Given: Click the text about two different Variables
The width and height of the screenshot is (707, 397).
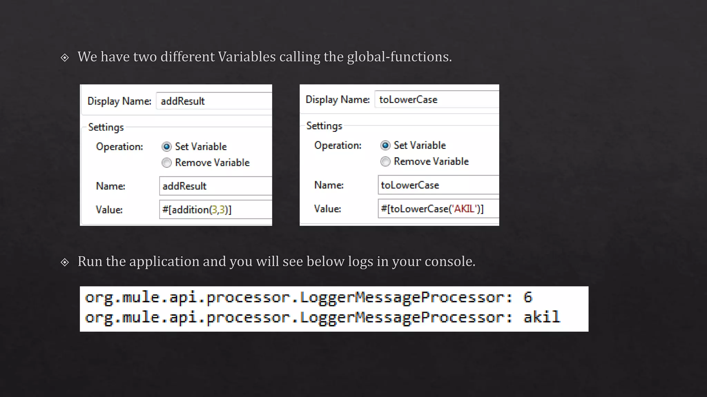Looking at the screenshot, I should 264,57.
